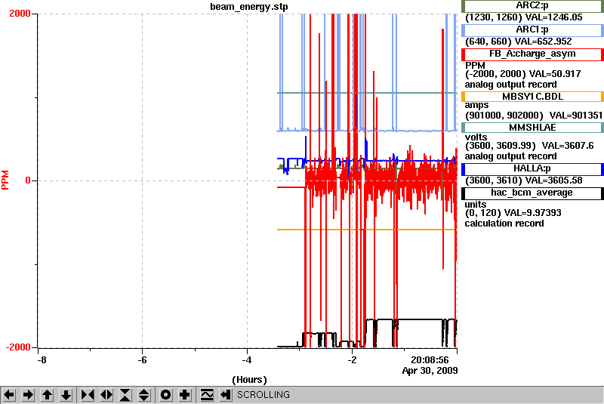The image size is (604, 404).
Task: Click the y-axis maximum label 2000
Action: 20,14
